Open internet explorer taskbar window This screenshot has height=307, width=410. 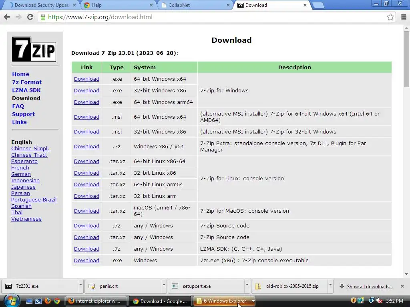(96, 301)
